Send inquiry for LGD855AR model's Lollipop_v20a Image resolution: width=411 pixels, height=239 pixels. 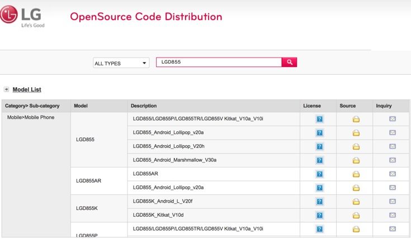(393, 188)
